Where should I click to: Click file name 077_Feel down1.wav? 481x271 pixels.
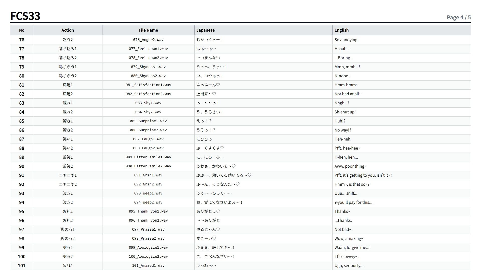click(x=148, y=49)
